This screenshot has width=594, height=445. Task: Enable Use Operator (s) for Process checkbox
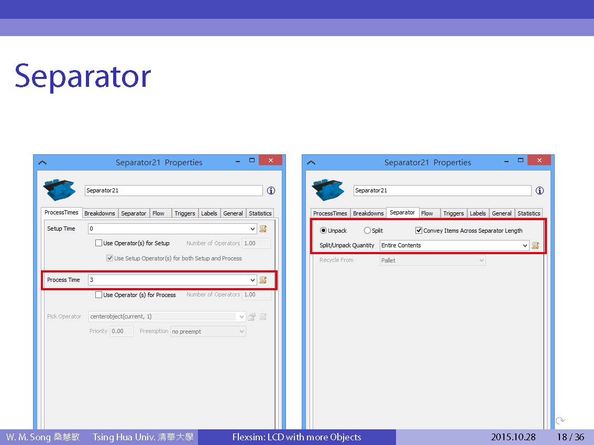[98, 295]
